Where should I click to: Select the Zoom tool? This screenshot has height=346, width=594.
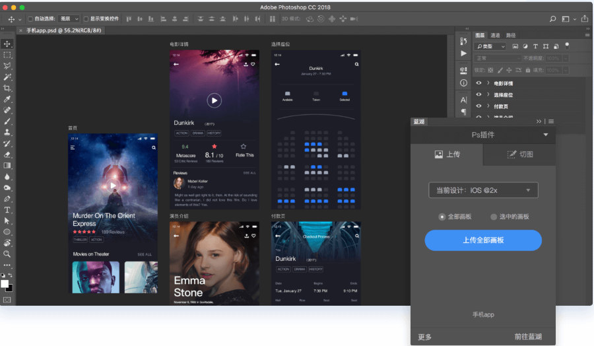pyautogui.click(x=7, y=254)
